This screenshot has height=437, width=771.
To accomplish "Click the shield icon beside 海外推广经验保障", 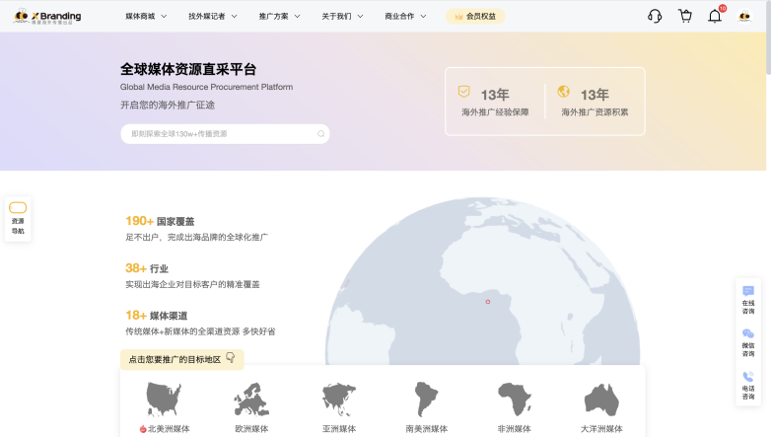I will pos(463,92).
